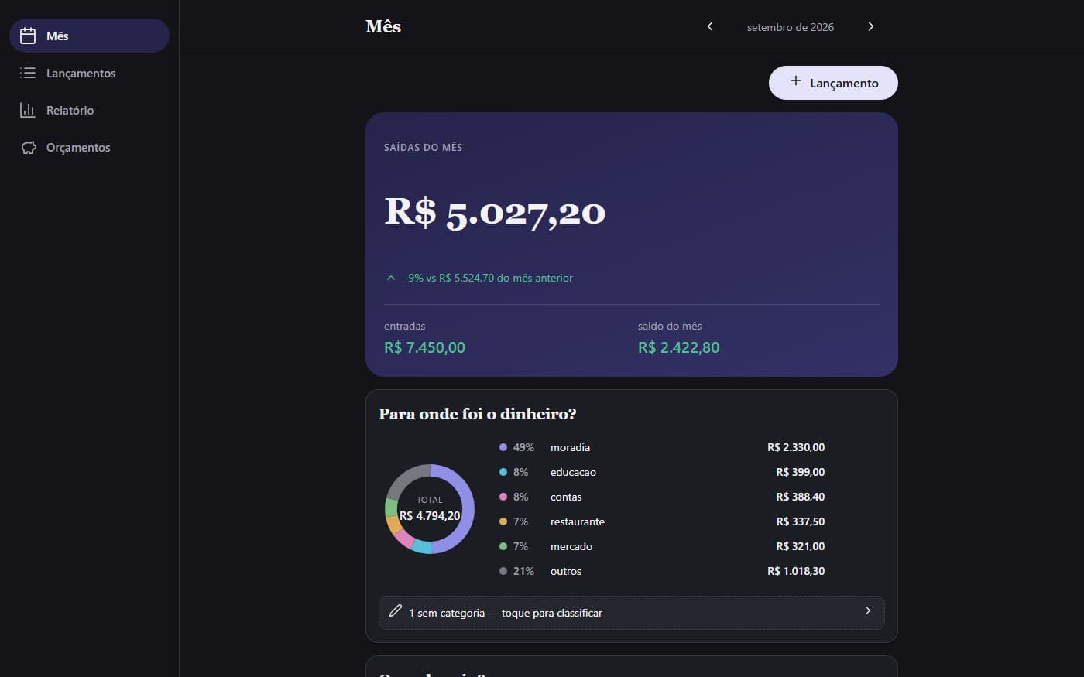Go to next month with right chevron
The height and width of the screenshot is (677, 1084).
point(870,26)
